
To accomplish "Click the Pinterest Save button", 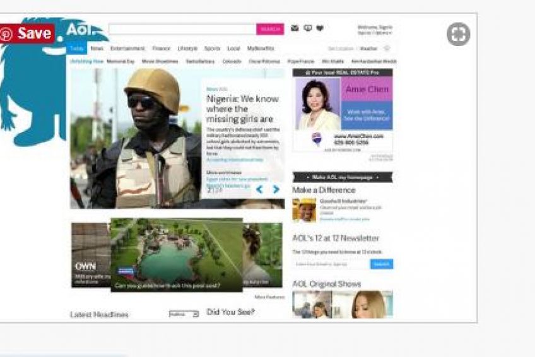I will 27,33.
